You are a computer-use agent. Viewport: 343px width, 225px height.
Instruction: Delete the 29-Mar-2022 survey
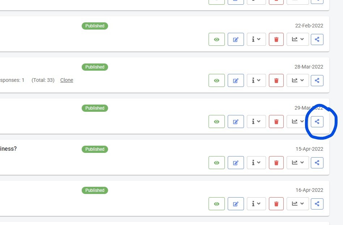tap(276, 122)
